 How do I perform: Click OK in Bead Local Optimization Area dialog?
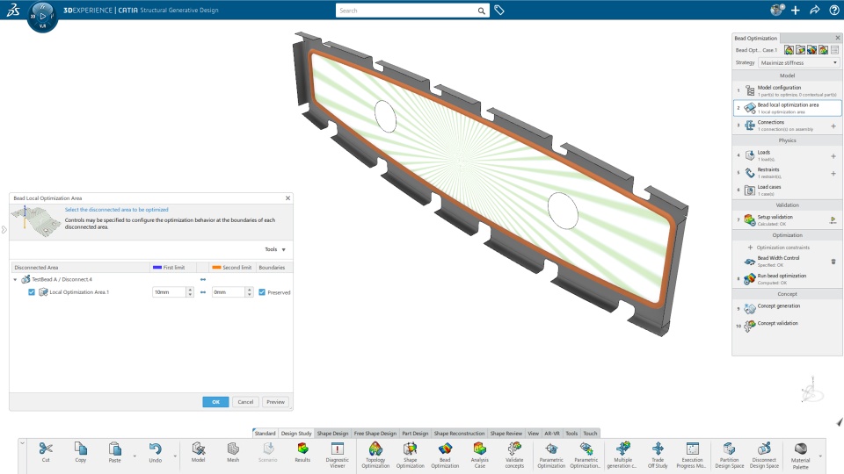click(216, 402)
